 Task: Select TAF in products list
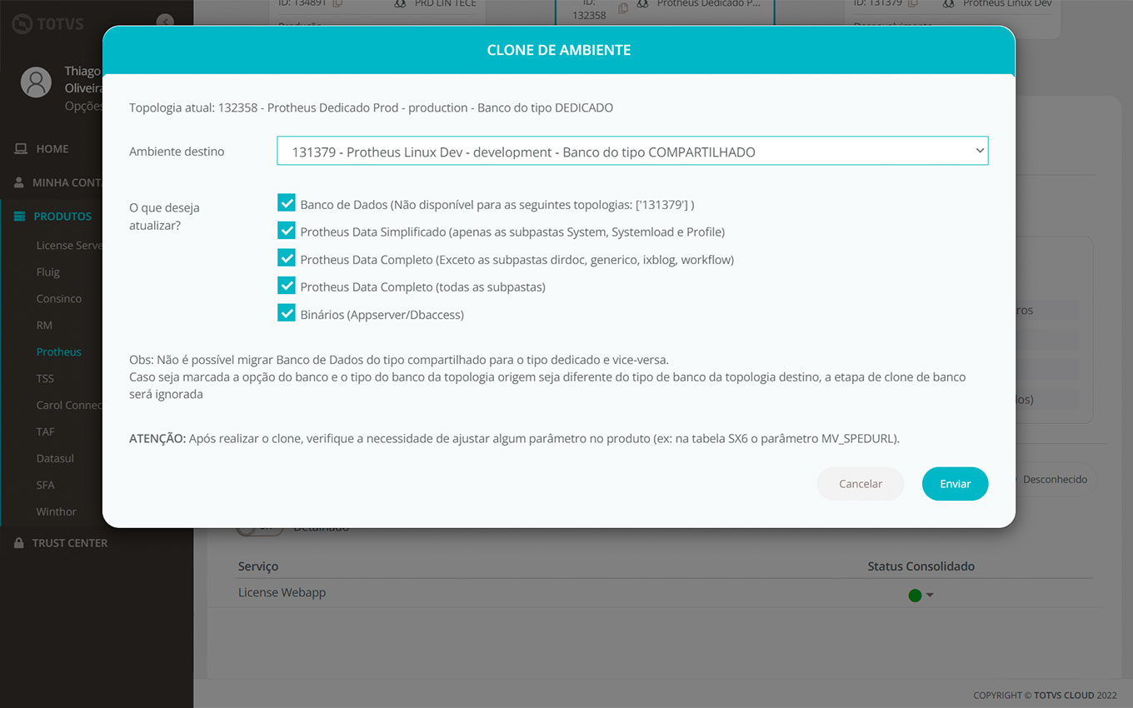click(x=45, y=431)
